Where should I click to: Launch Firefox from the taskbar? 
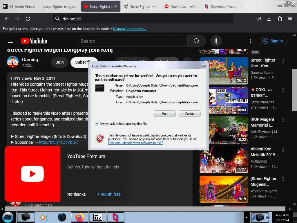(79, 217)
